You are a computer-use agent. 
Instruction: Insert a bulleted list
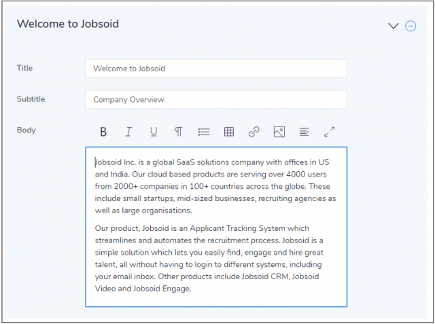204,132
